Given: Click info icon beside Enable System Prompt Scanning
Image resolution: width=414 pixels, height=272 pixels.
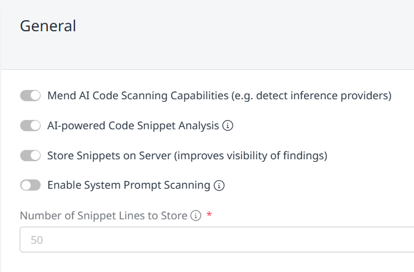Looking at the screenshot, I should coord(219,185).
